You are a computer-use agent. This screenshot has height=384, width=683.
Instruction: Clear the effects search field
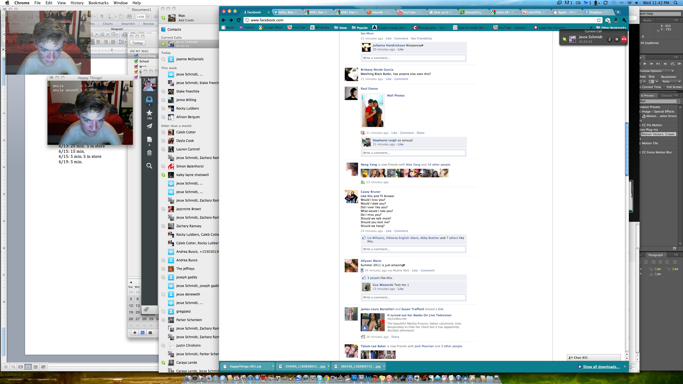pos(678,101)
